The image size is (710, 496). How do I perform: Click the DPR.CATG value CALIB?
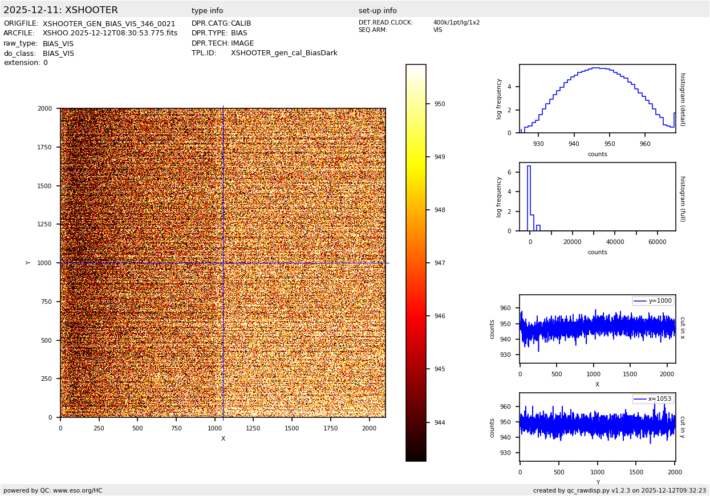pyautogui.click(x=241, y=23)
